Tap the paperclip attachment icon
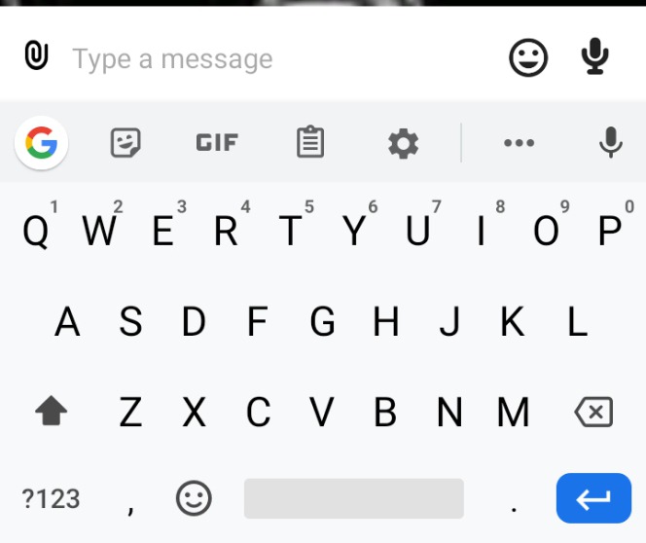 pos(36,54)
